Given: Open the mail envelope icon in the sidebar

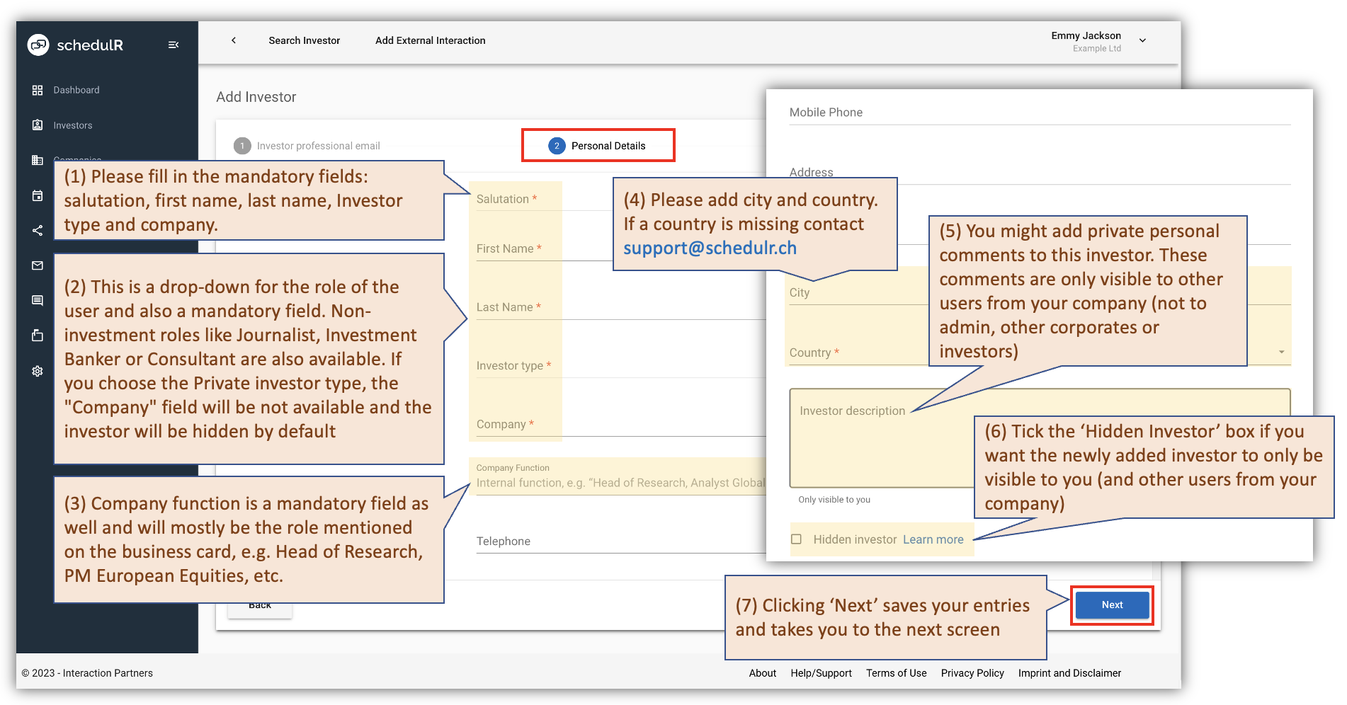Looking at the screenshot, I should pyautogui.click(x=37, y=265).
